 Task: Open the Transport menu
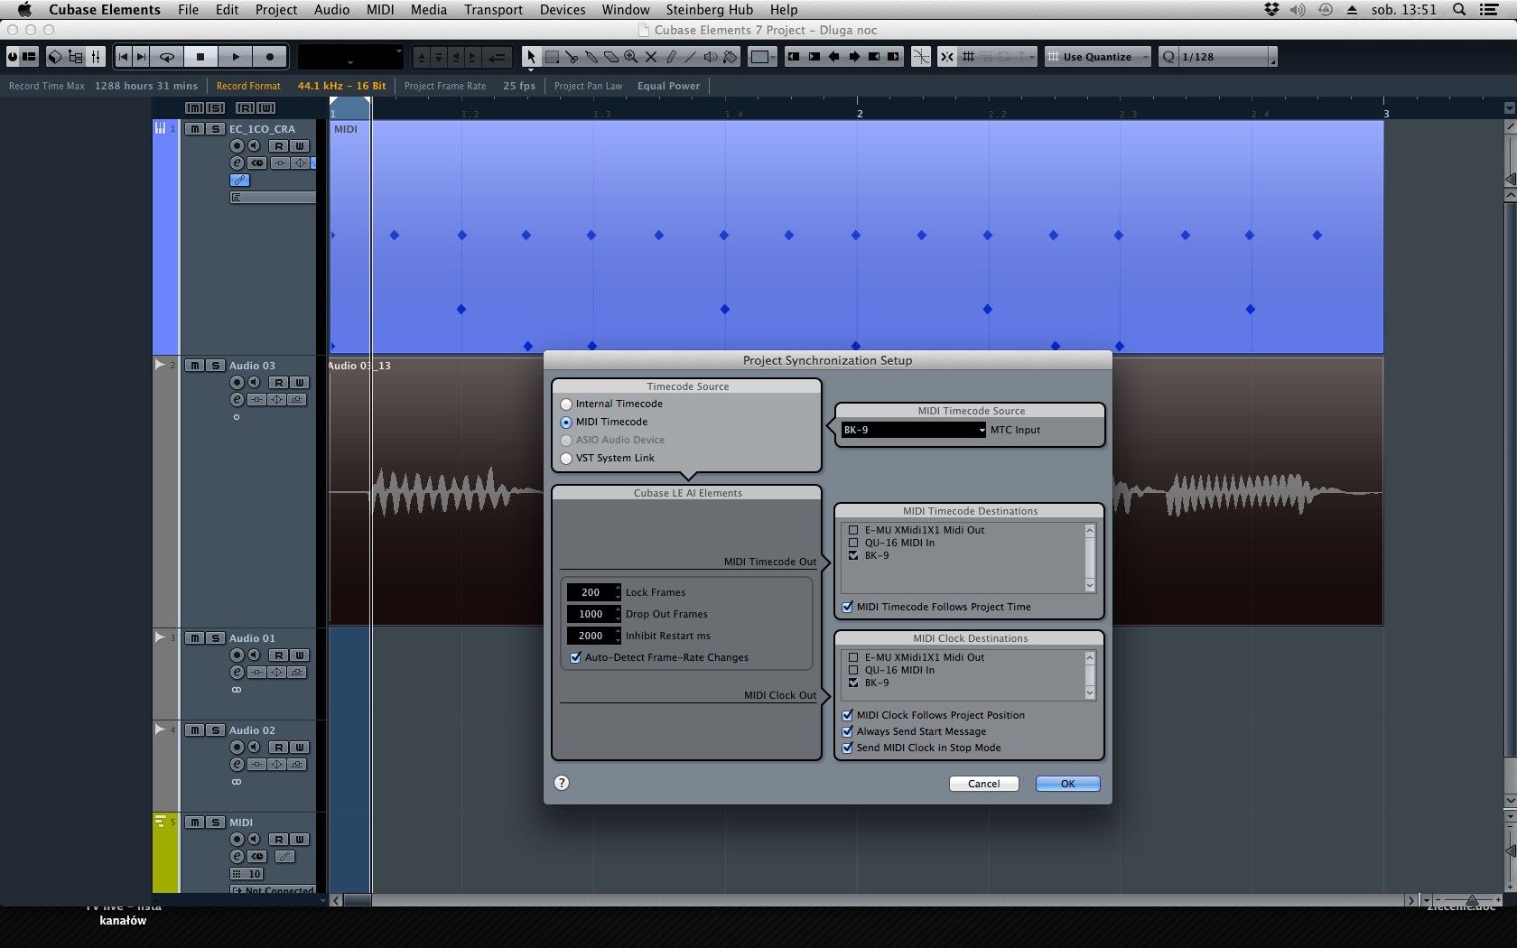click(493, 10)
